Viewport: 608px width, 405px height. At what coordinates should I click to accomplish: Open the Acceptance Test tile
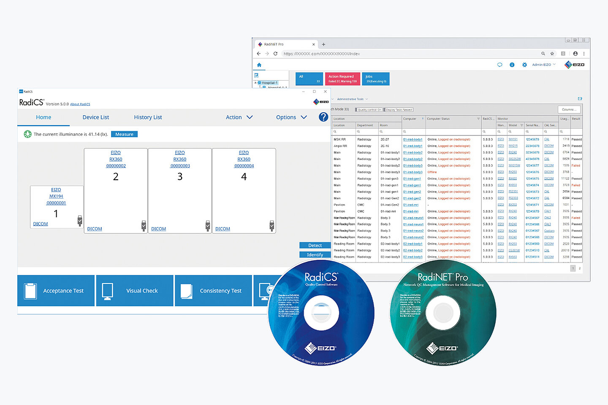56,291
